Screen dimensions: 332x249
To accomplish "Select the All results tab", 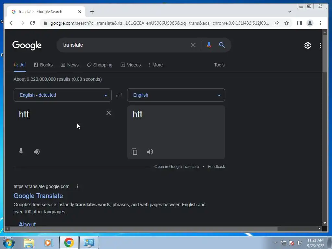I will tap(20, 65).
